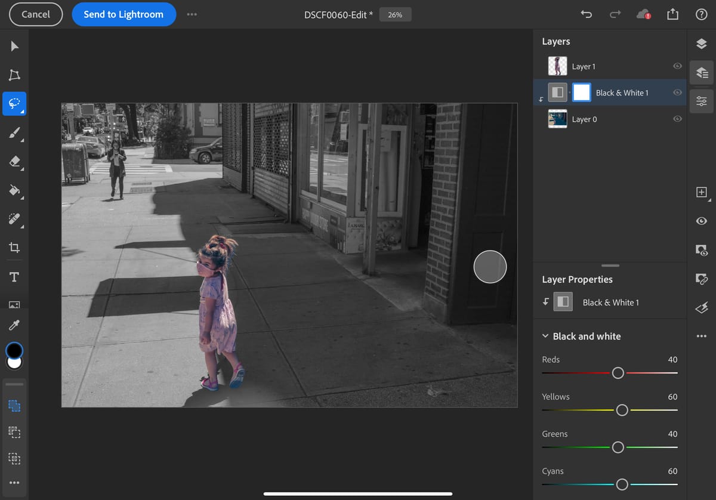Send the document to Lightroom
The width and height of the screenshot is (716, 500).
(x=124, y=14)
